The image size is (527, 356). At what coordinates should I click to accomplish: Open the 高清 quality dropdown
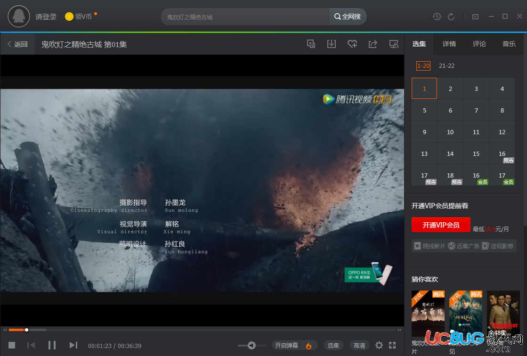point(359,345)
